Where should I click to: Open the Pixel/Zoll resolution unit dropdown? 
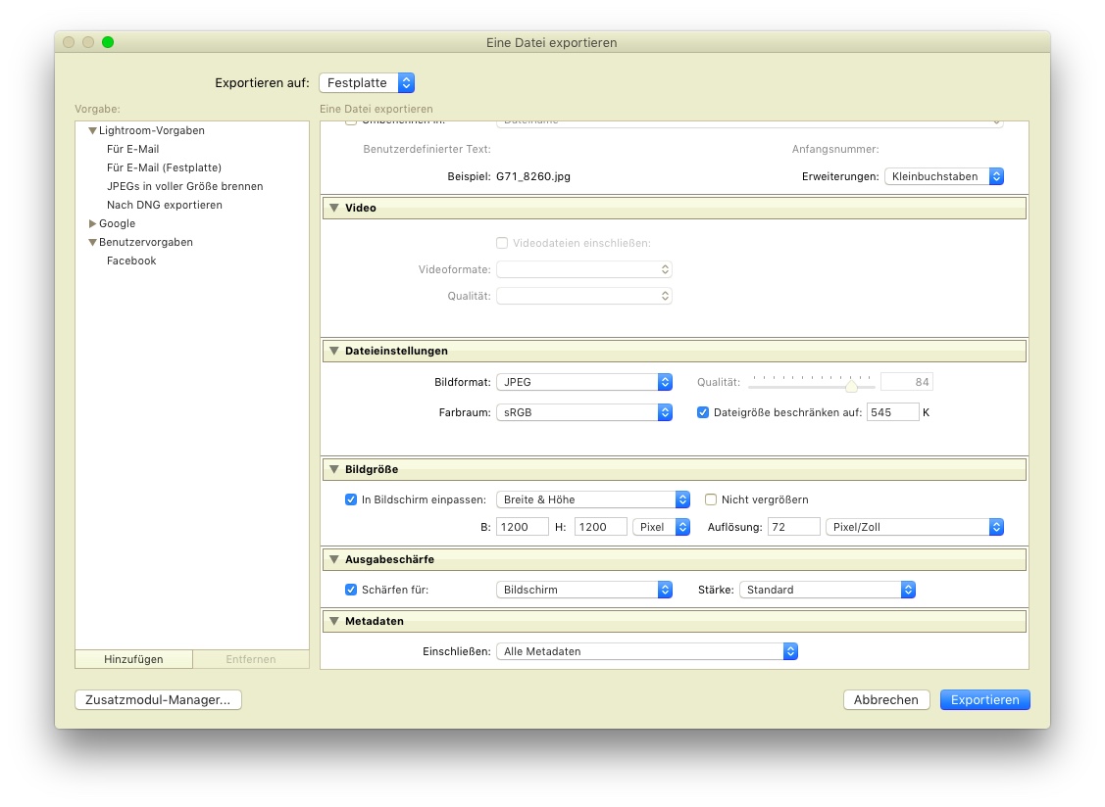coord(915,528)
